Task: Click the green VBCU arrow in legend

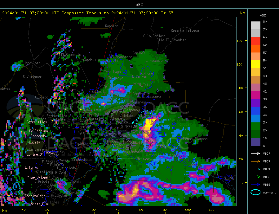Action: (255, 177)
